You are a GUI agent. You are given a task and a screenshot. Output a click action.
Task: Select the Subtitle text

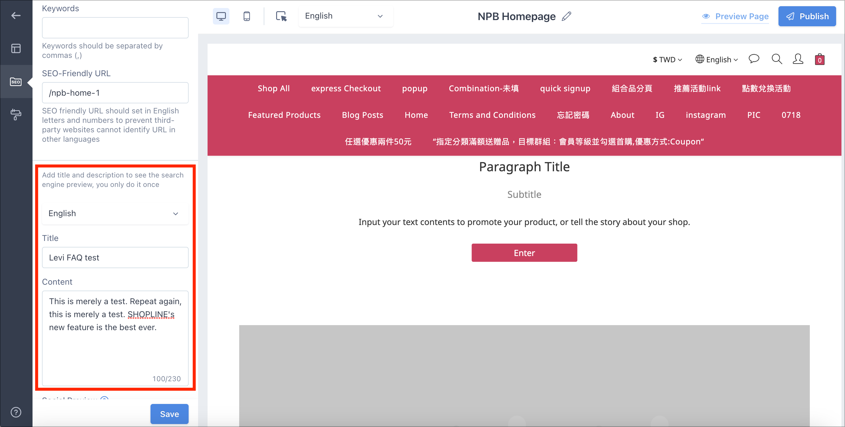(x=524, y=194)
